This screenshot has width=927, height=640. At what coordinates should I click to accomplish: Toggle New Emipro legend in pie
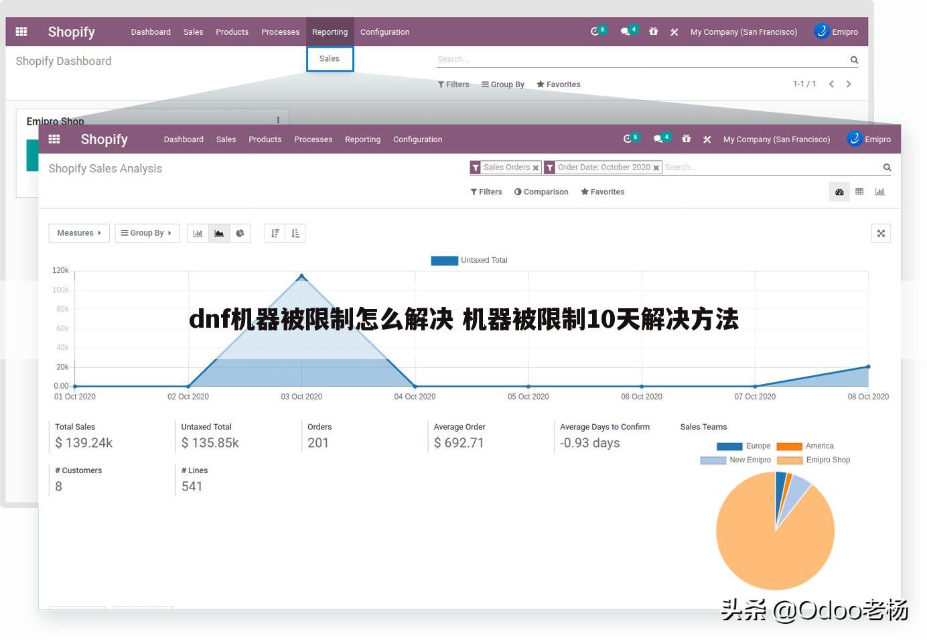[x=735, y=460]
